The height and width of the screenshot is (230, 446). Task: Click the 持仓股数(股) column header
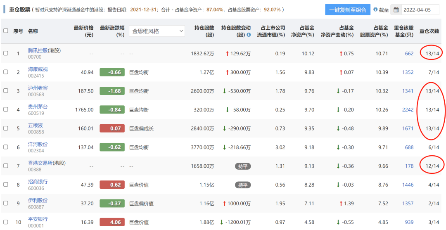[x=204, y=31]
